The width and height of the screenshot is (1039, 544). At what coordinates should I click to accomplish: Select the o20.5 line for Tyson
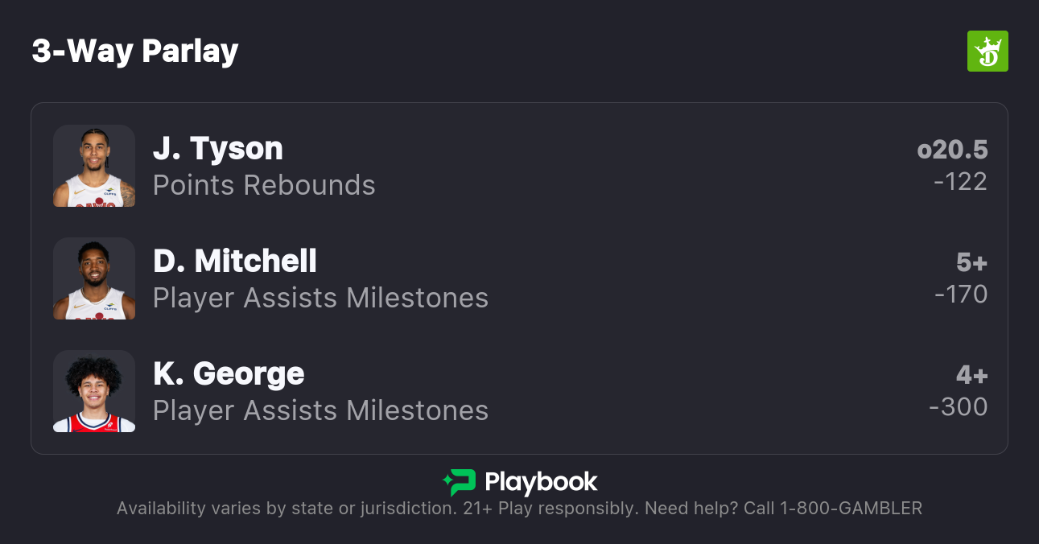coord(952,150)
